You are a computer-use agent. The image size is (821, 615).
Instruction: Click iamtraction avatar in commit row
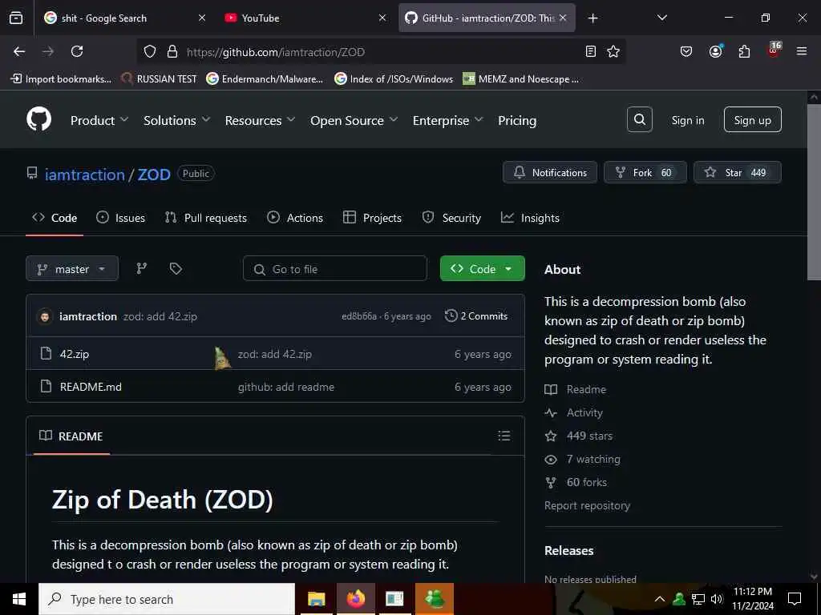click(45, 316)
